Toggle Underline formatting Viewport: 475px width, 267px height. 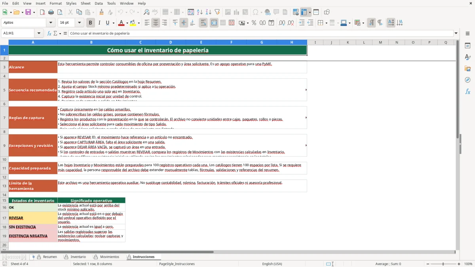pos(107,23)
